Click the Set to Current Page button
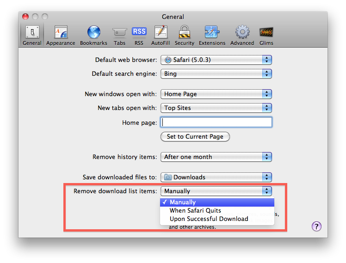The width and height of the screenshot is (346, 263). (195, 137)
